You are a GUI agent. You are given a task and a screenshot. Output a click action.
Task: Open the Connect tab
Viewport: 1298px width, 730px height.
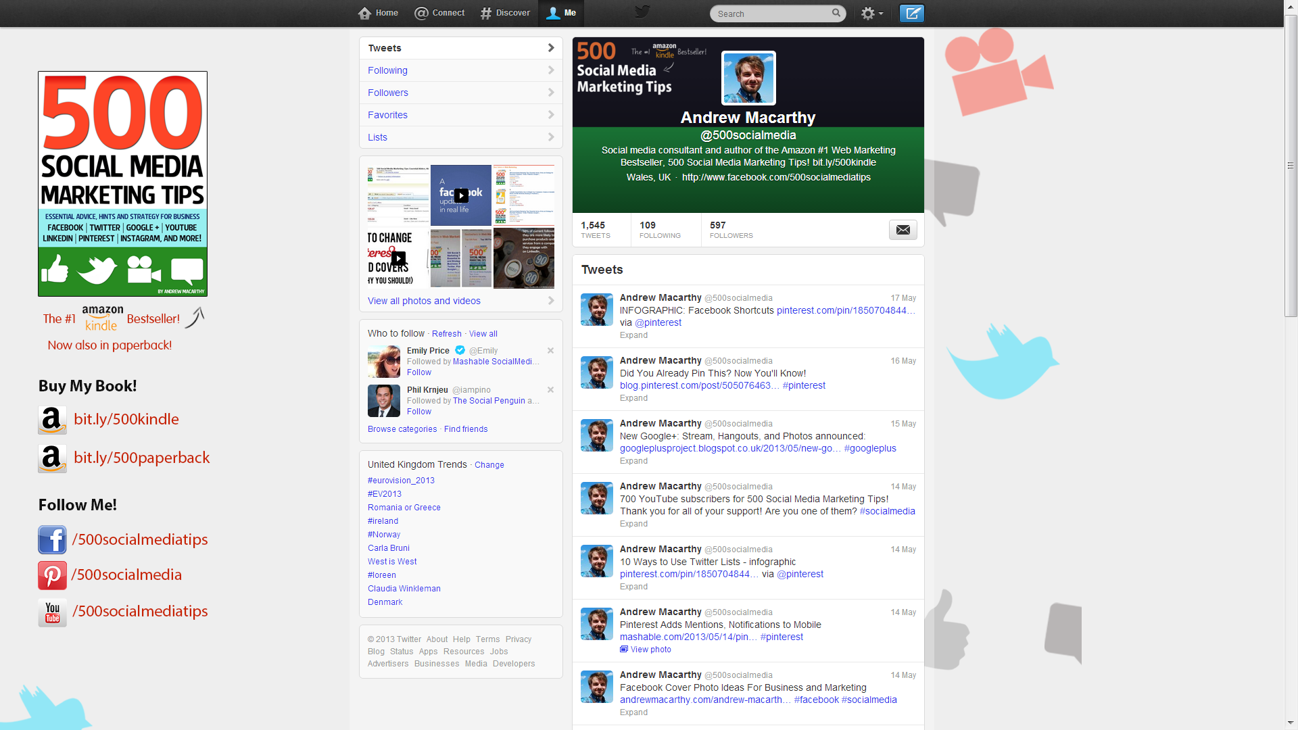[439, 13]
